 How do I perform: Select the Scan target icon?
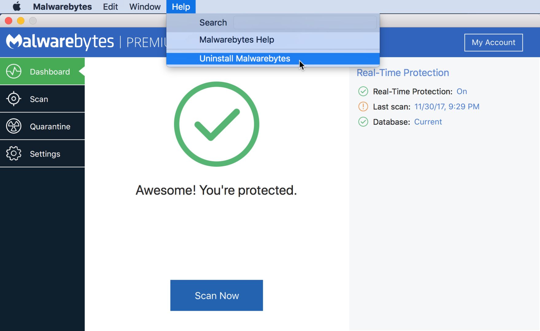tap(14, 99)
